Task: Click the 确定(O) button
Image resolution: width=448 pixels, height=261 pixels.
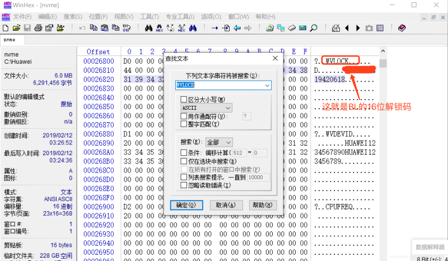Action: pos(186,205)
